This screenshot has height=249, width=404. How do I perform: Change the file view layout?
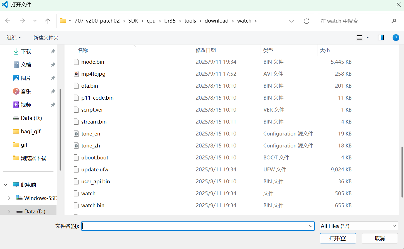(359, 38)
